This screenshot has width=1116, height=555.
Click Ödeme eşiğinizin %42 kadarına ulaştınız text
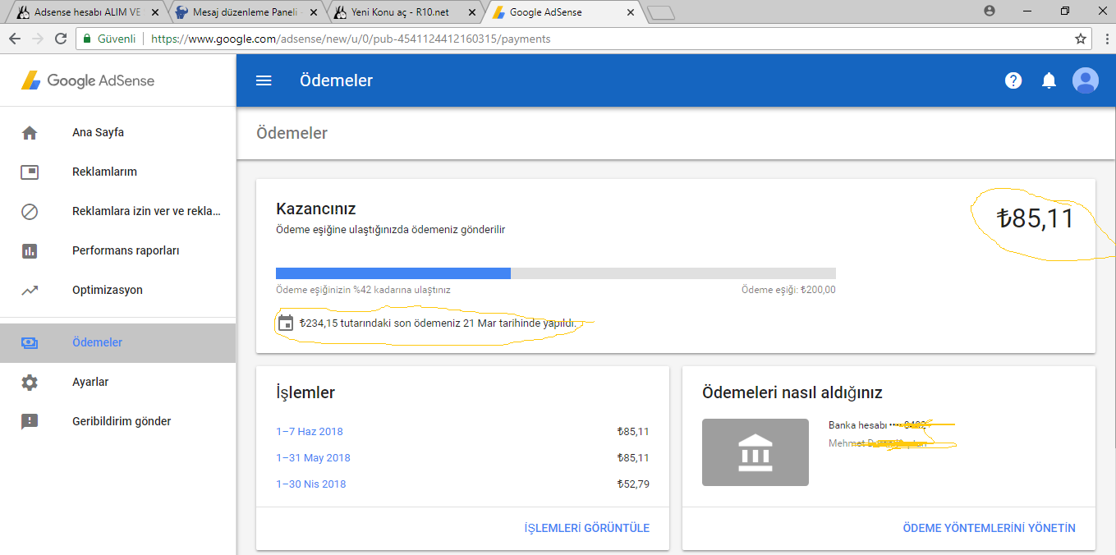pos(363,290)
